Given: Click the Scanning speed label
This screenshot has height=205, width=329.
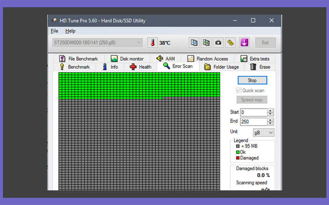Looking at the screenshot, I should (252, 182).
